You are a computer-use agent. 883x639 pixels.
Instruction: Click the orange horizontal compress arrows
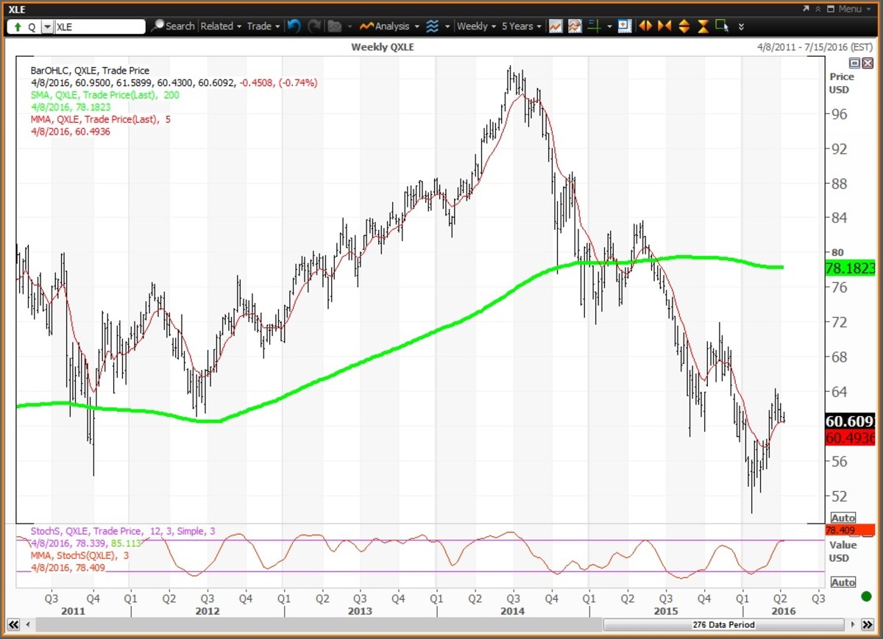(664, 26)
